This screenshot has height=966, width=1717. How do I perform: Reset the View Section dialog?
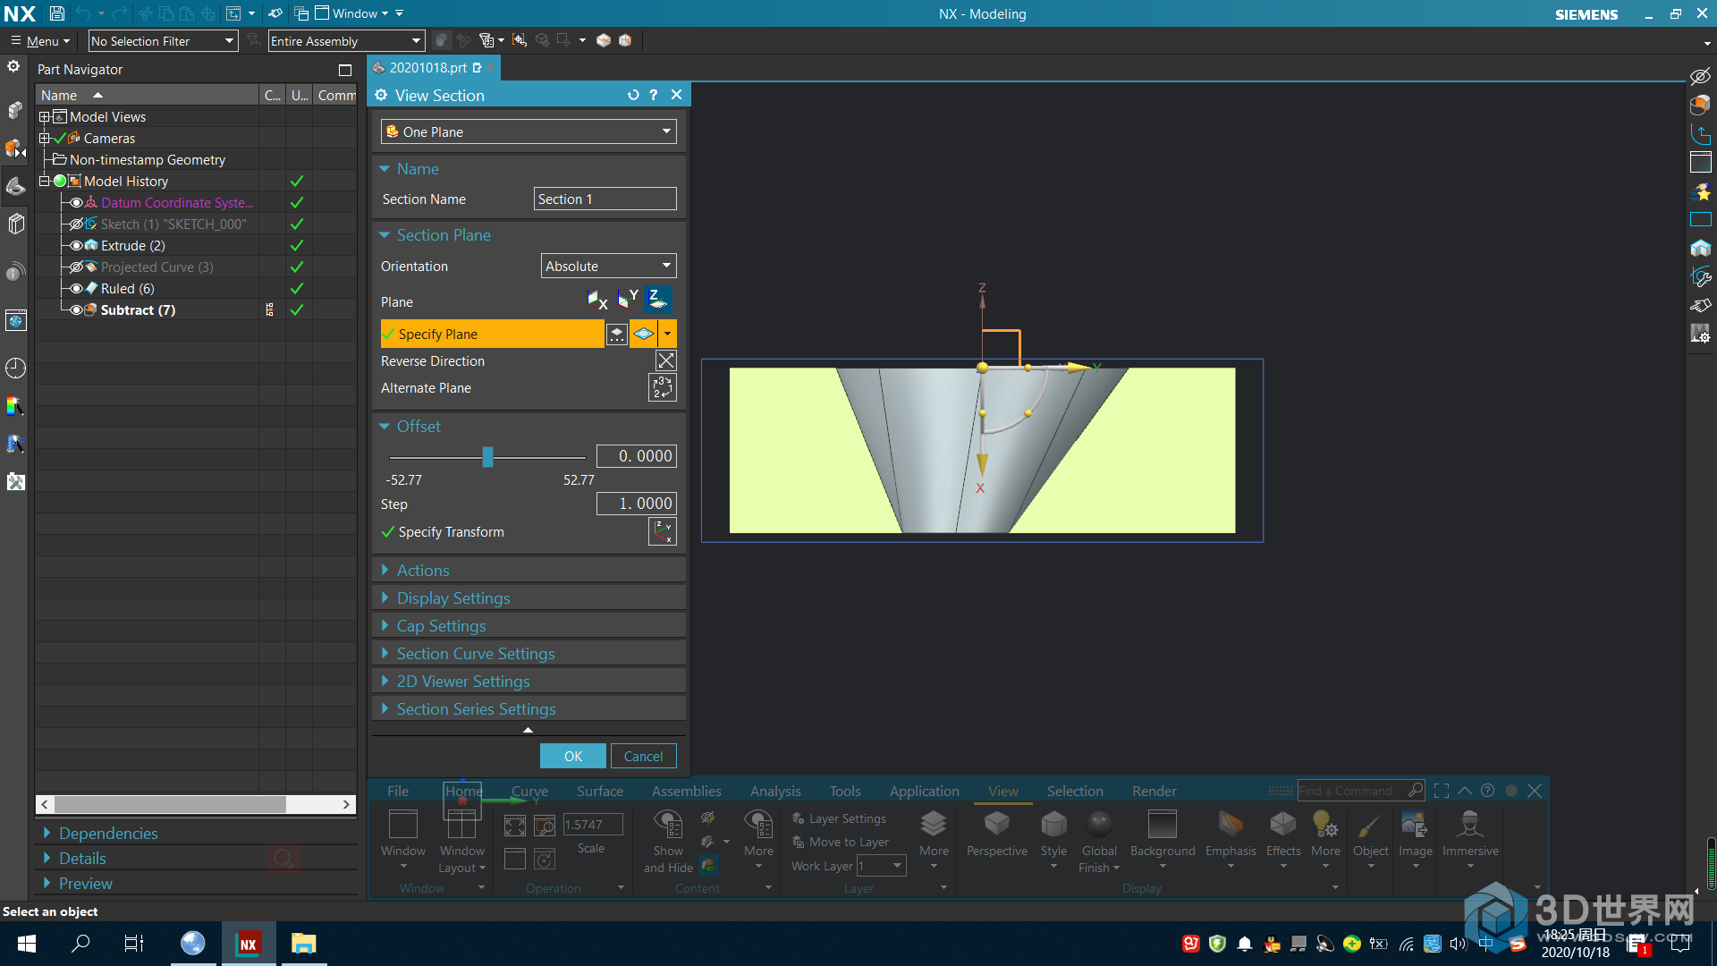pyautogui.click(x=633, y=95)
